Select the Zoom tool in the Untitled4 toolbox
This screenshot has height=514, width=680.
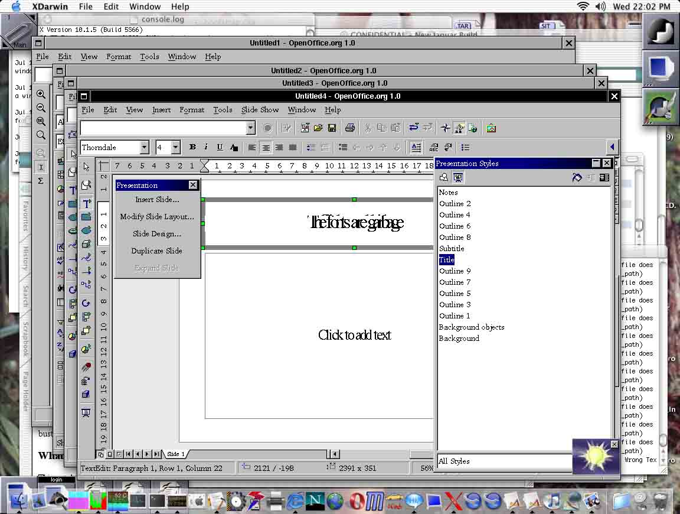86,185
